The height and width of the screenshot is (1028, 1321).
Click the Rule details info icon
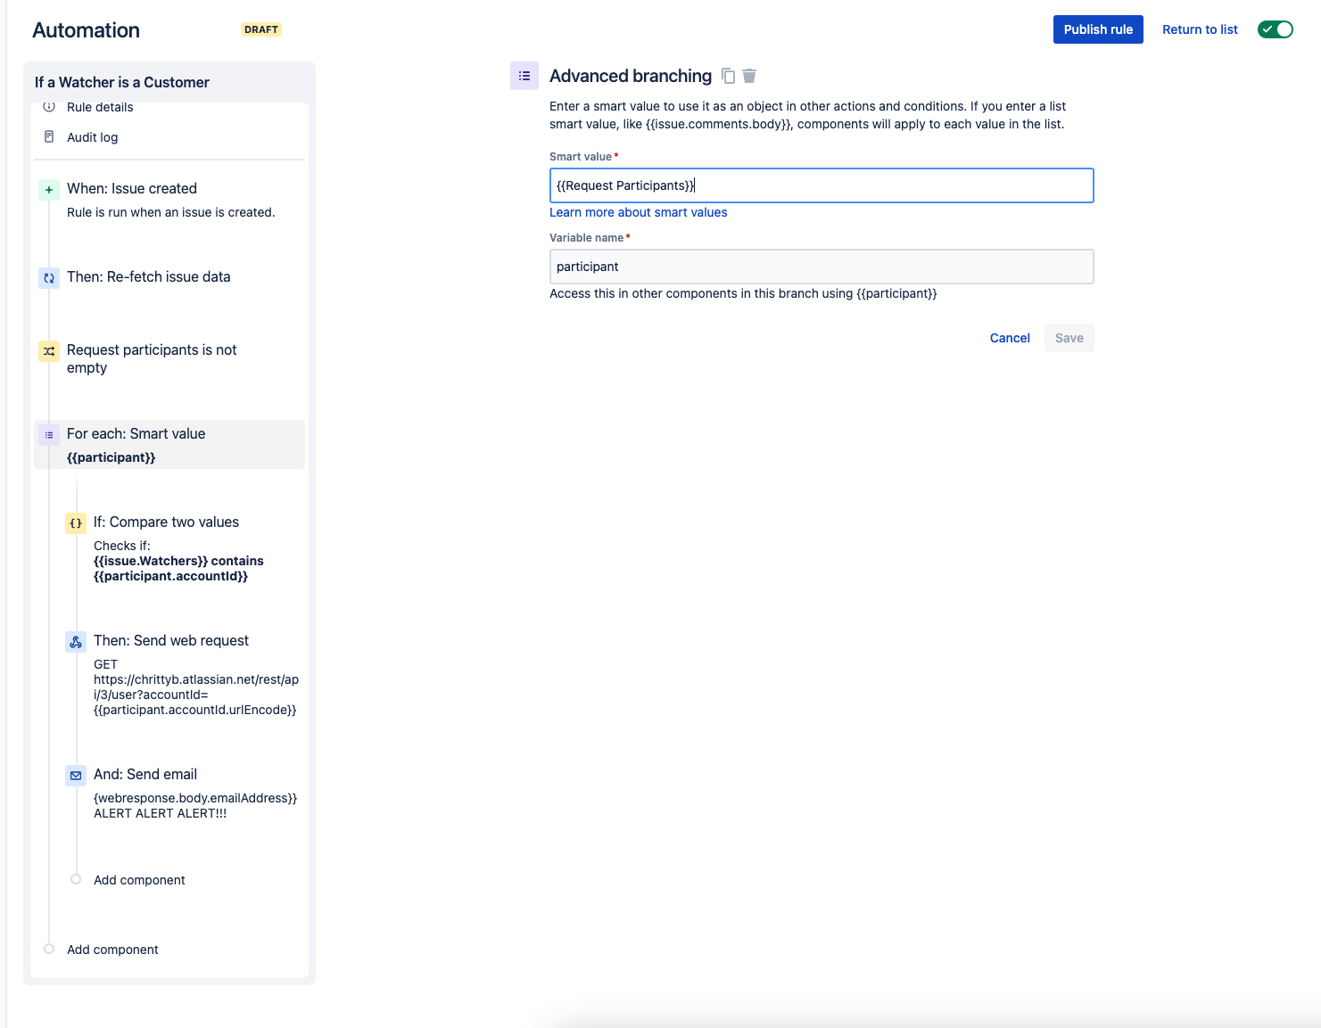(x=49, y=106)
